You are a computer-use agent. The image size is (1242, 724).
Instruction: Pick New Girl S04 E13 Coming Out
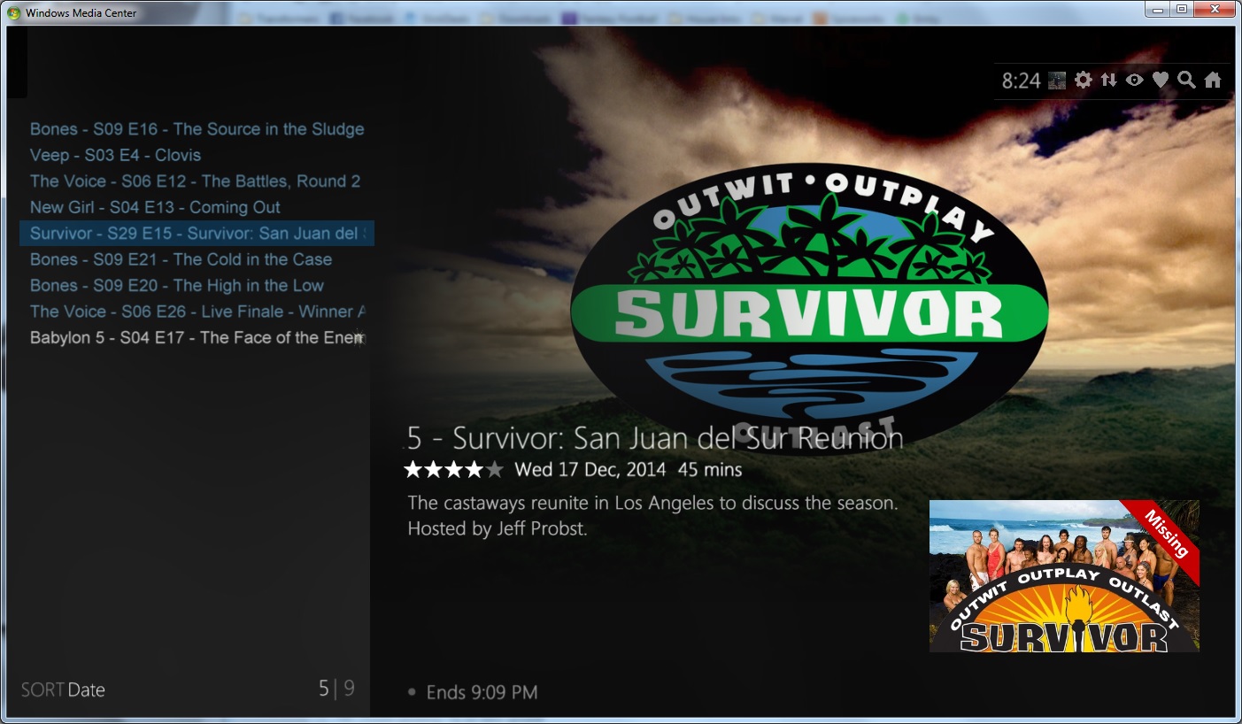coord(197,207)
